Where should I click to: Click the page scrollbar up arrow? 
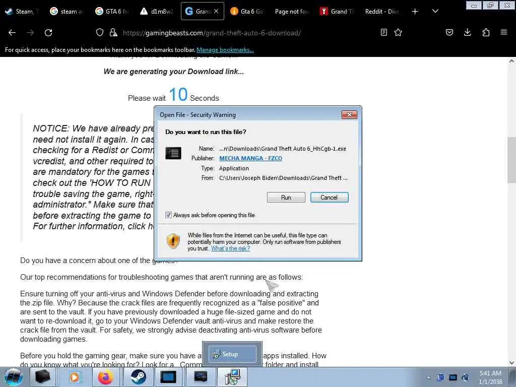click(x=511, y=61)
